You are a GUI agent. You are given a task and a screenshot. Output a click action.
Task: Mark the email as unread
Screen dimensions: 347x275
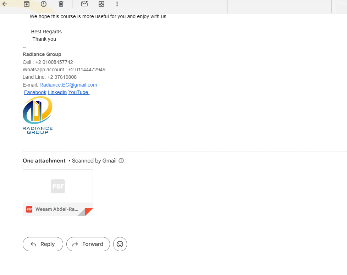coord(84,4)
